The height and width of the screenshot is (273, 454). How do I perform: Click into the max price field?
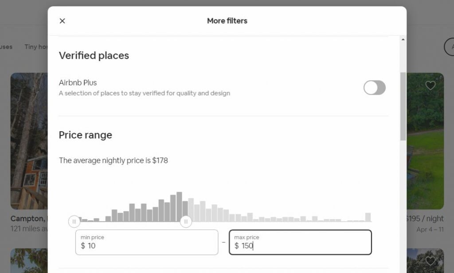pyautogui.click(x=300, y=242)
